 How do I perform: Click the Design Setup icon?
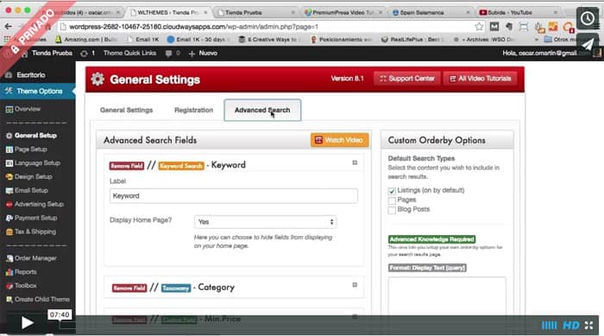click(9, 177)
